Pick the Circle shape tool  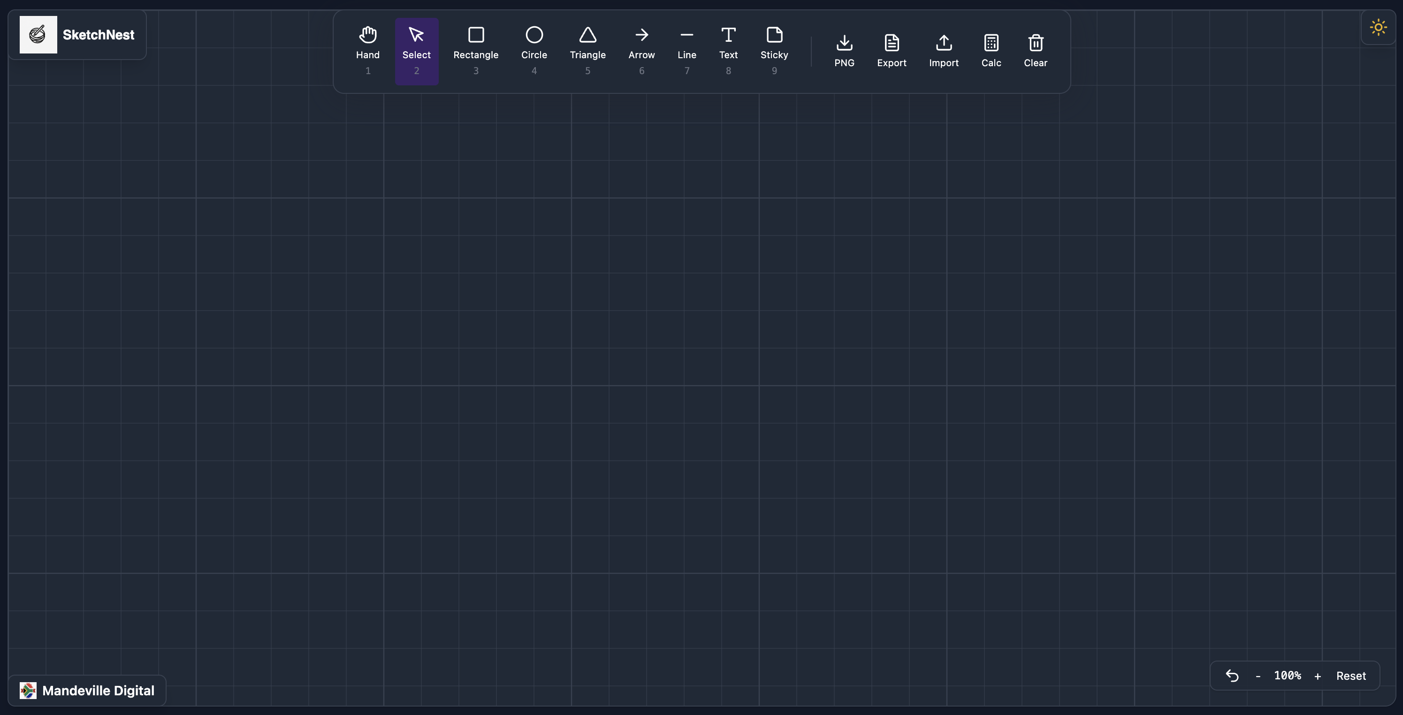tap(534, 50)
